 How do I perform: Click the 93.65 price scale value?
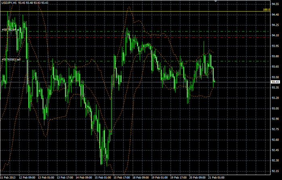tap(276, 67)
